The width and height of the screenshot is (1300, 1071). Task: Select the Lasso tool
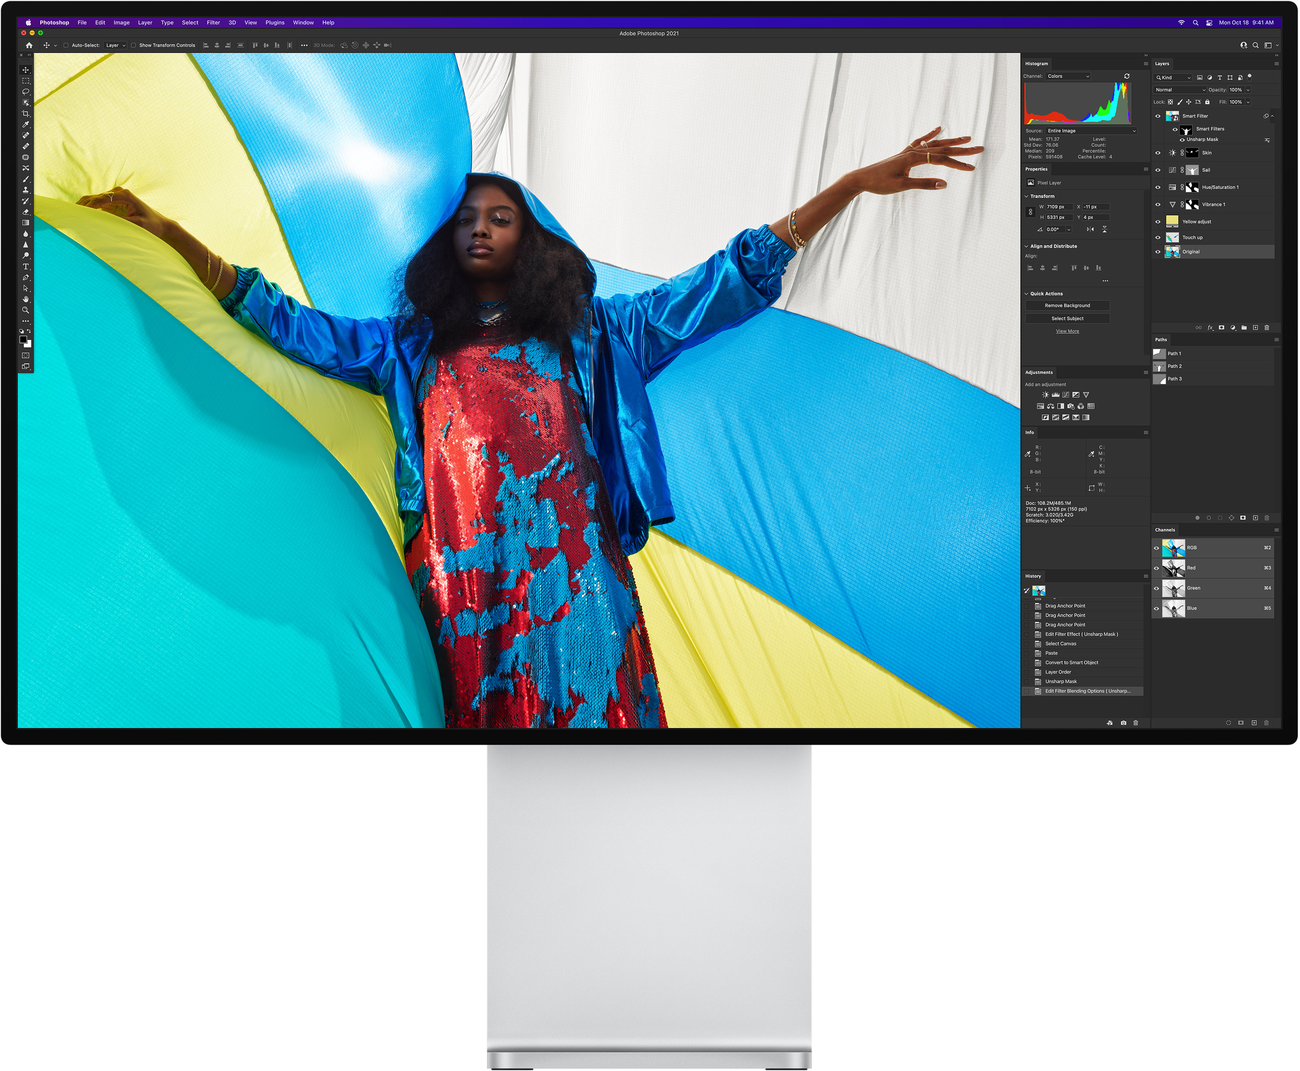pyautogui.click(x=25, y=92)
